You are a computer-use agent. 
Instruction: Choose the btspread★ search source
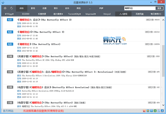[x=91, y=14]
